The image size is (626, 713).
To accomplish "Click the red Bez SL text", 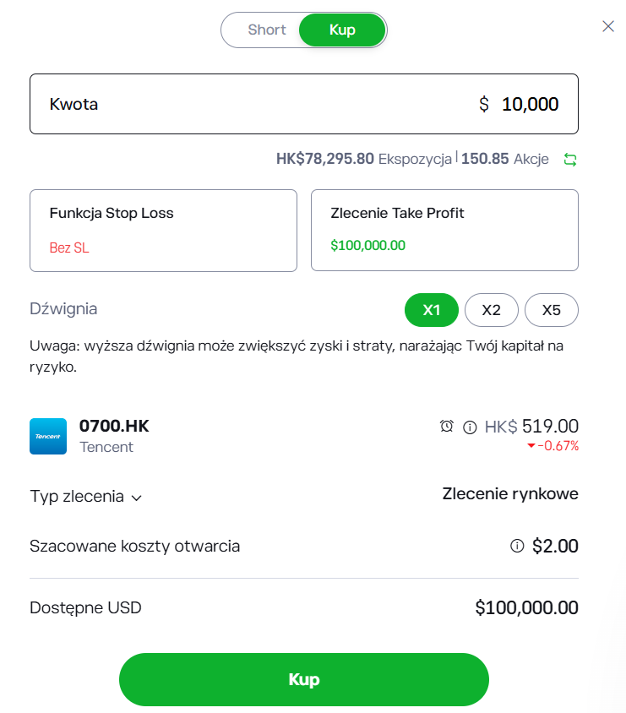I will [69, 248].
